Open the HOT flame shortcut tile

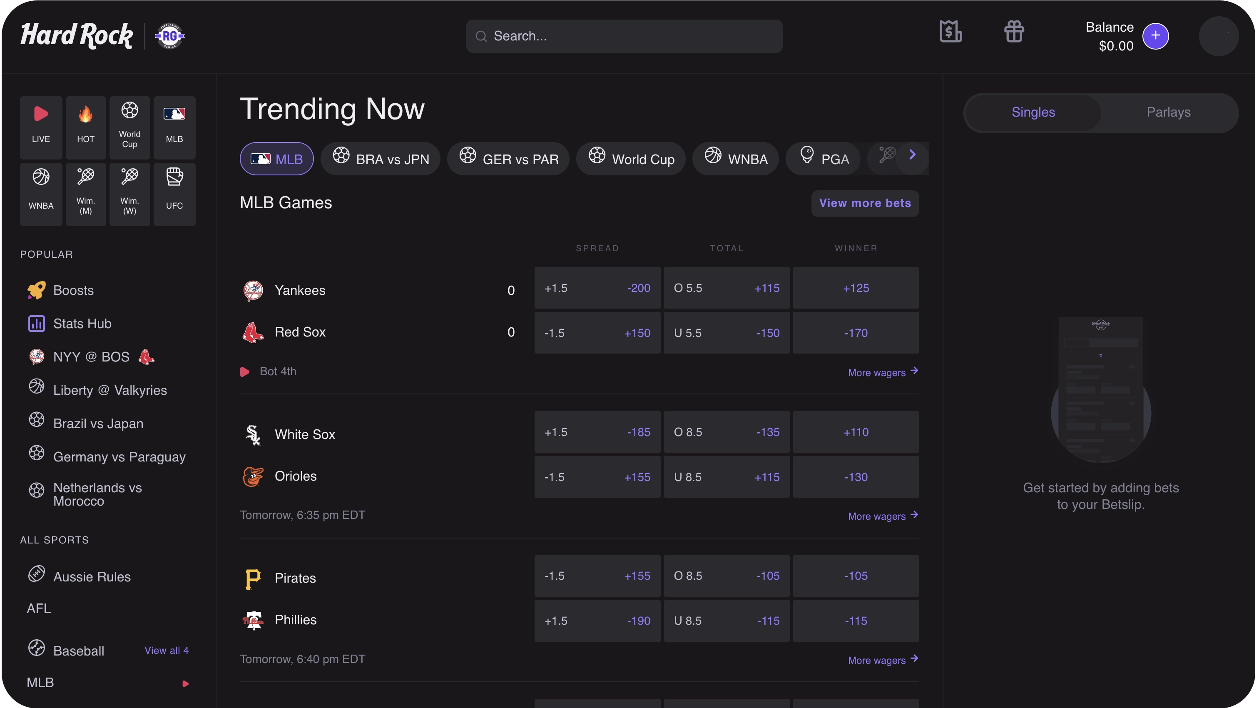(85, 127)
